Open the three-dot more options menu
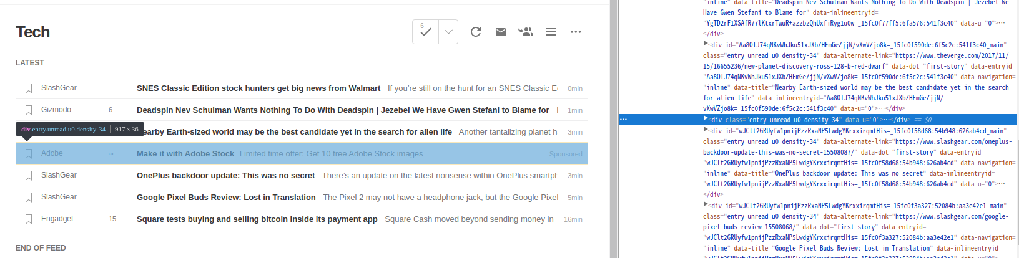1019x258 pixels. 576,32
